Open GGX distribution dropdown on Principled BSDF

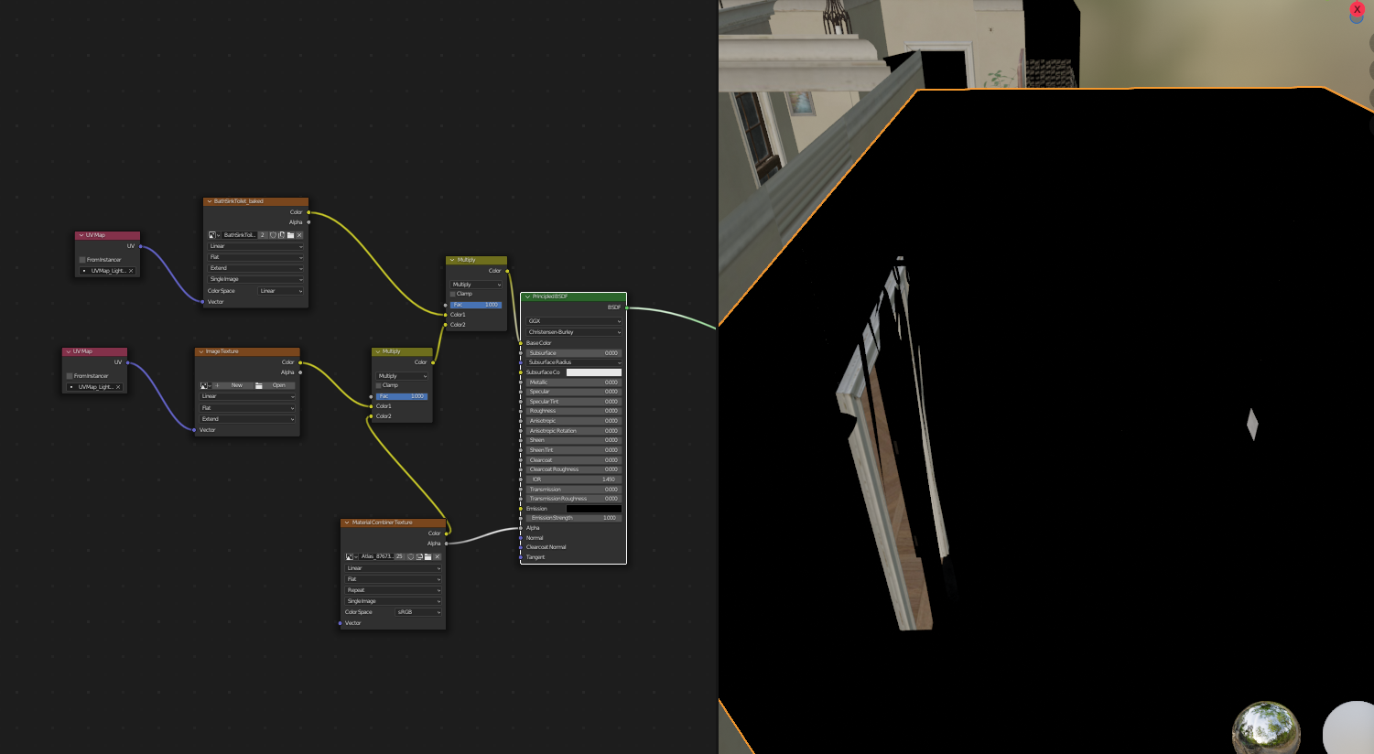[574, 321]
